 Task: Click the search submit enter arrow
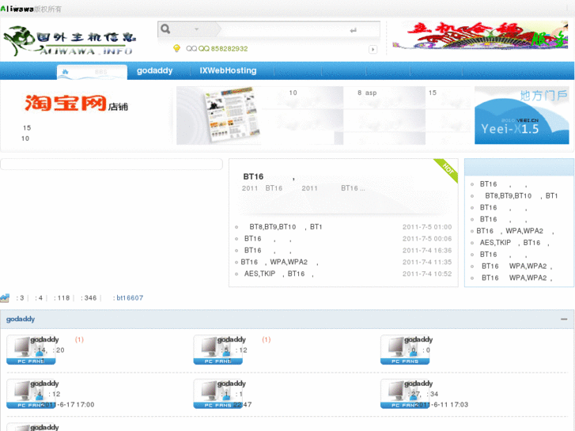point(353,30)
